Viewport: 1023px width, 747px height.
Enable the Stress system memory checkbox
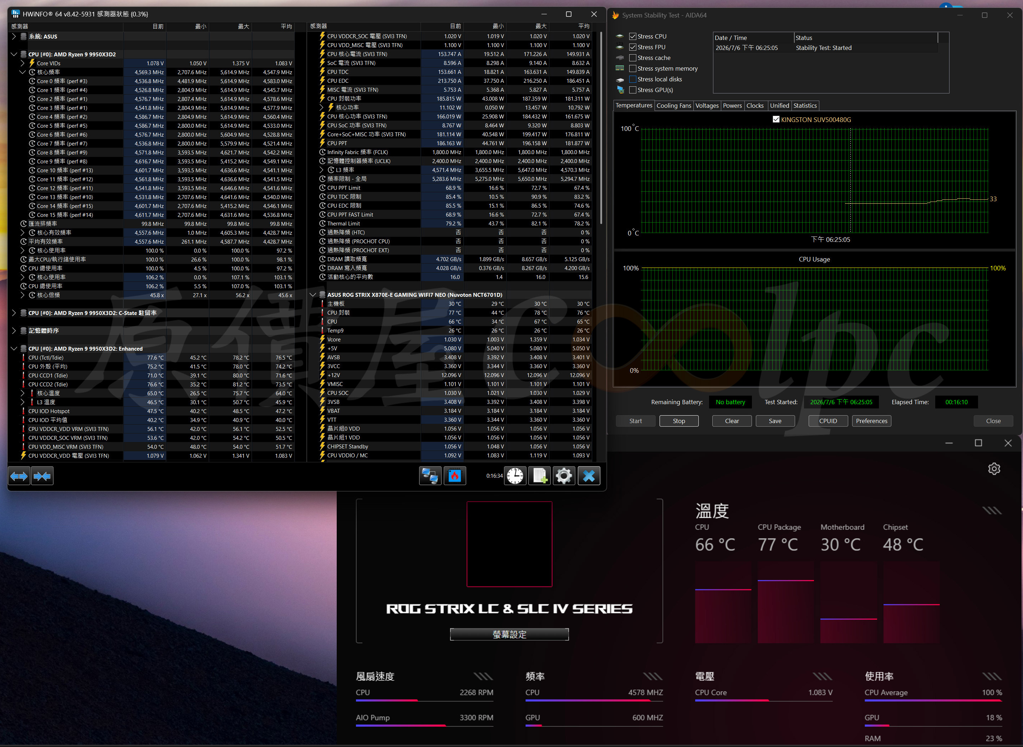633,68
